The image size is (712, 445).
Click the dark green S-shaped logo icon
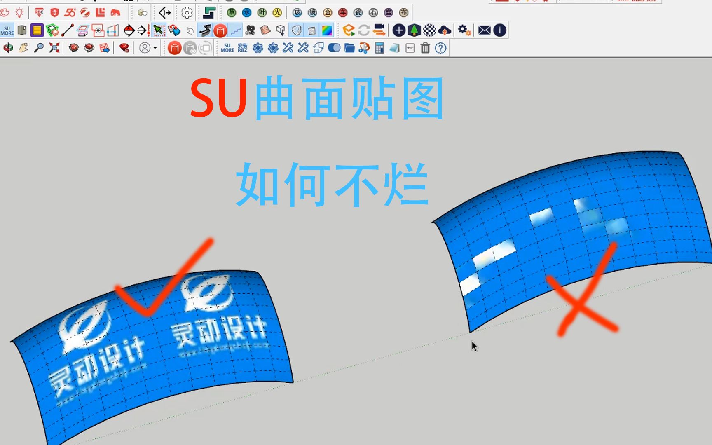point(208,13)
